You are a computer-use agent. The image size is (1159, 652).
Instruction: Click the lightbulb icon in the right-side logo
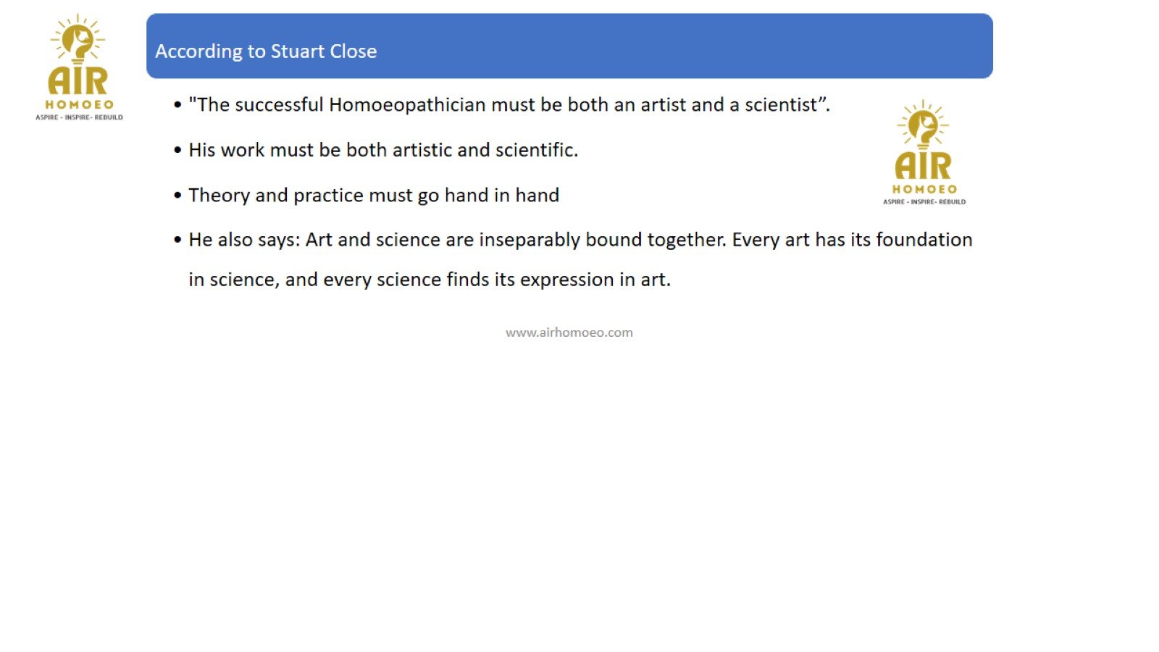923,125
